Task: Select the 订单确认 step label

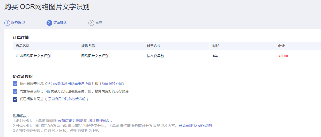Action: [60, 23]
